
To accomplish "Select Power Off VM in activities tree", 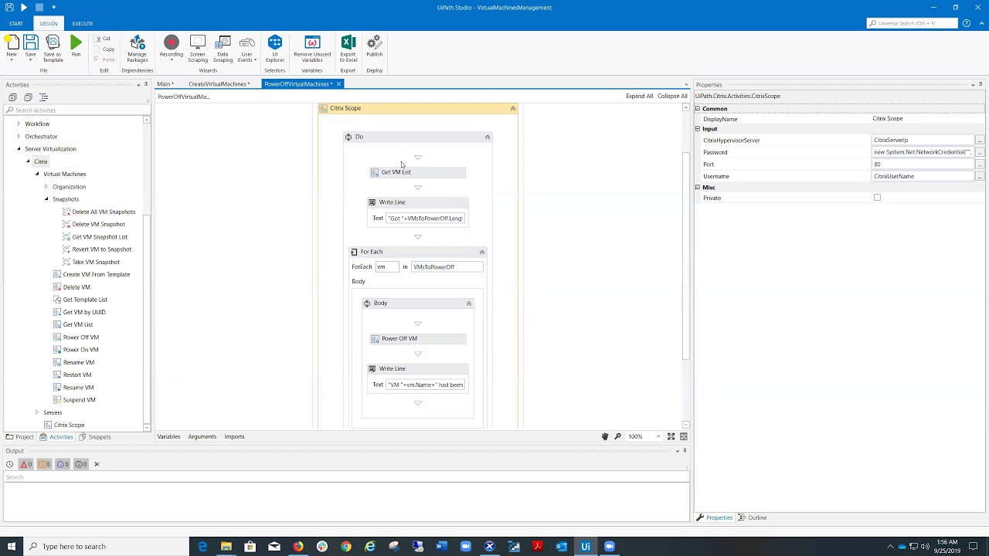I will click(x=80, y=337).
